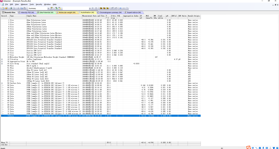
Task: Click the second yellow folder icon in the toolbar
Action: (x=104, y=8)
